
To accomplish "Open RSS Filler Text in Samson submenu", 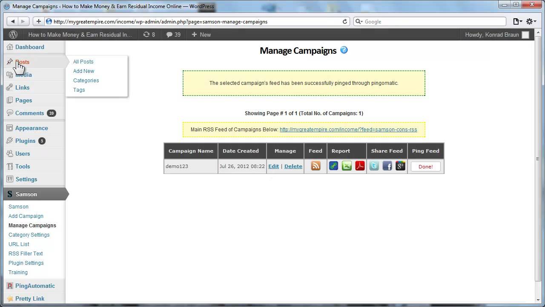I will coord(26,254).
